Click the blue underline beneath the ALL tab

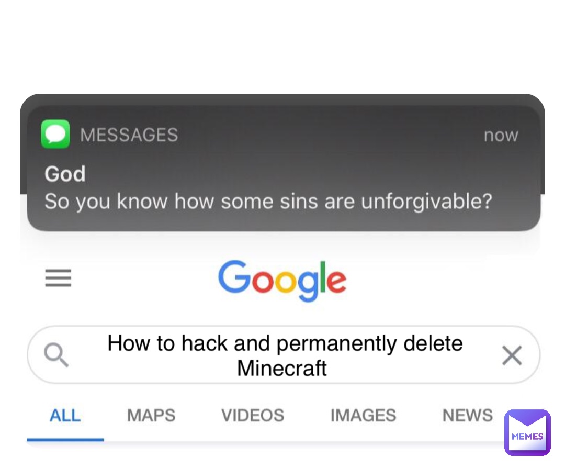[x=65, y=439]
